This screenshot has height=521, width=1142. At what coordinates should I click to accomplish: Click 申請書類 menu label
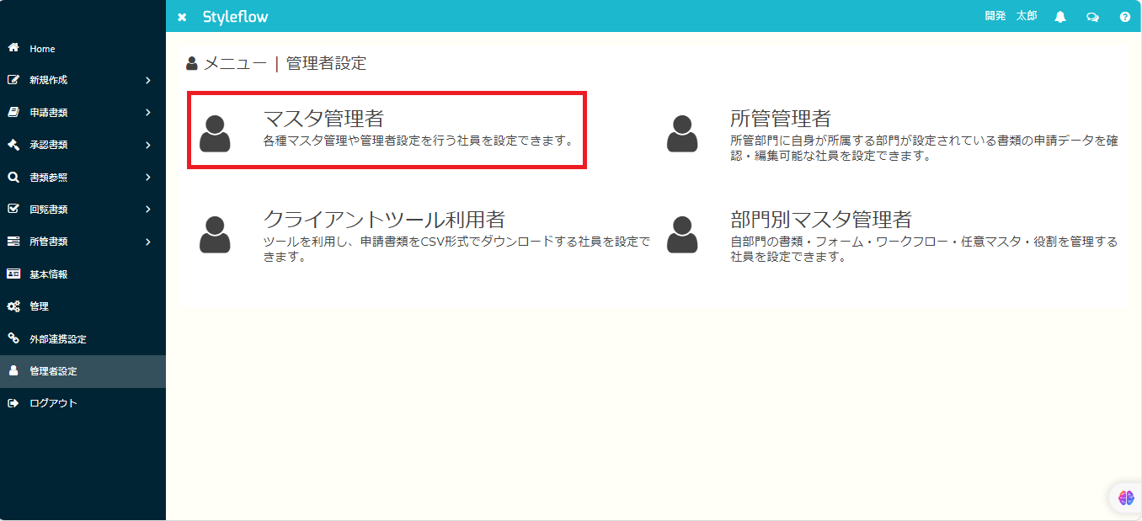click(x=49, y=113)
